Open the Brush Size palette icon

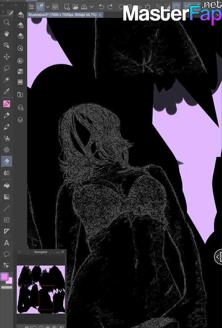tap(20, 36)
